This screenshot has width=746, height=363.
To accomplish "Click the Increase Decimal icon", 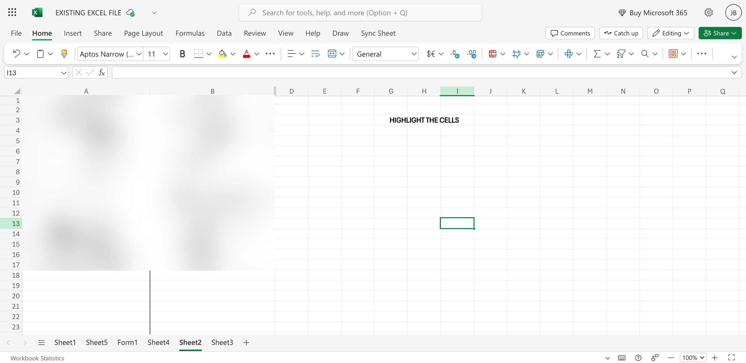I will coord(455,54).
